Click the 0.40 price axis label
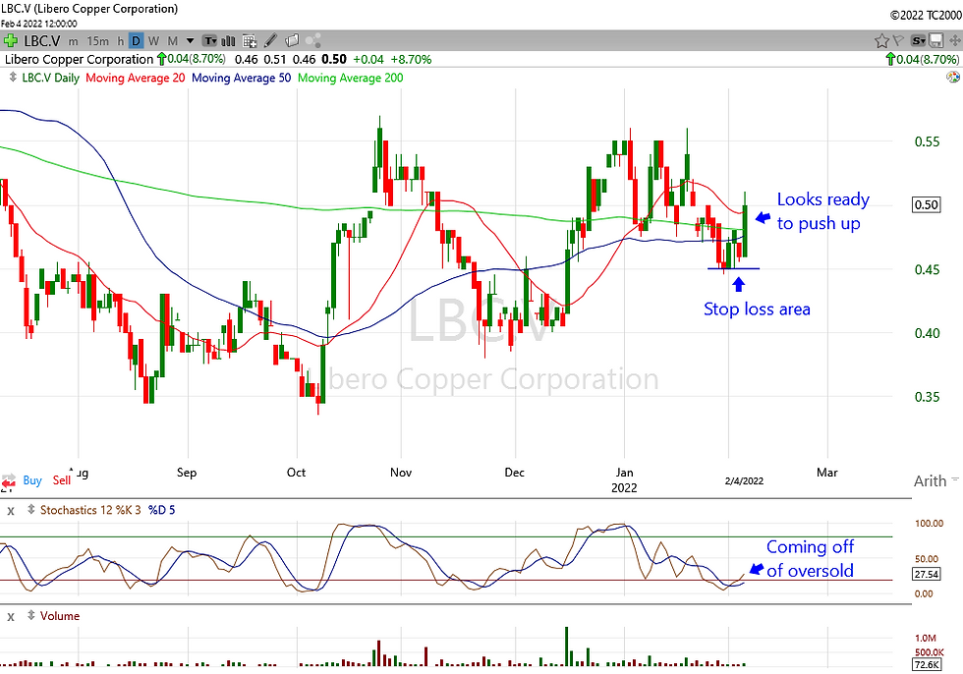Image resolution: width=963 pixels, height=674 pixels. coord(927,333)
